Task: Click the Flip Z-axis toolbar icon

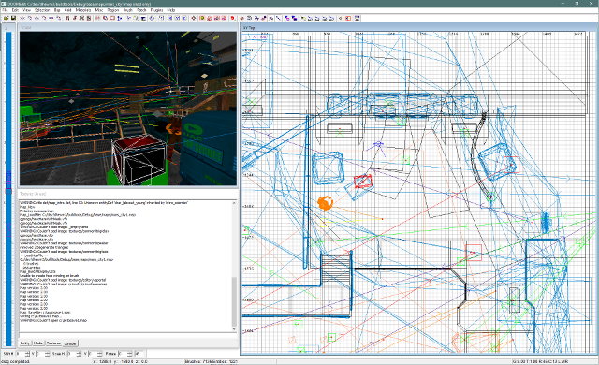Action: coord(51,18)
